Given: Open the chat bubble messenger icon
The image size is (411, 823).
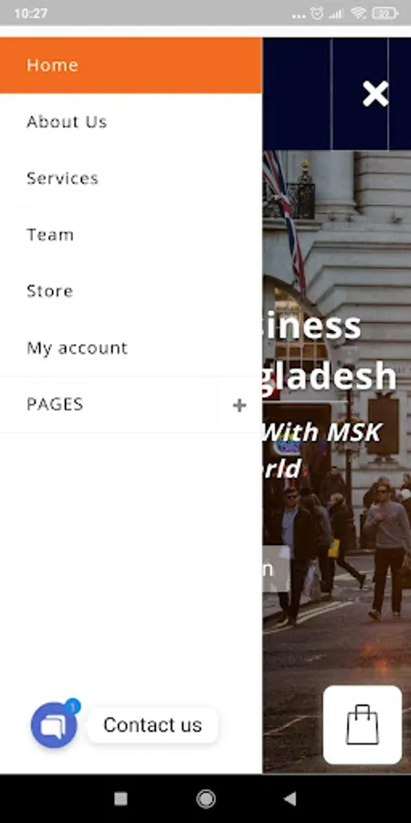Looking at the screenshot, I should [x=54, y=725].
